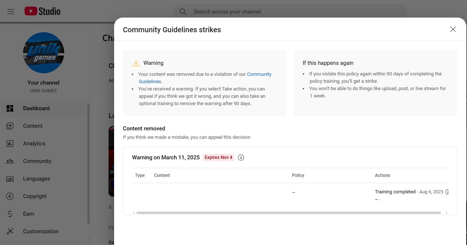Open Dashboard in the sidebar
Screen dimensions: 467x245
(43, 108)
